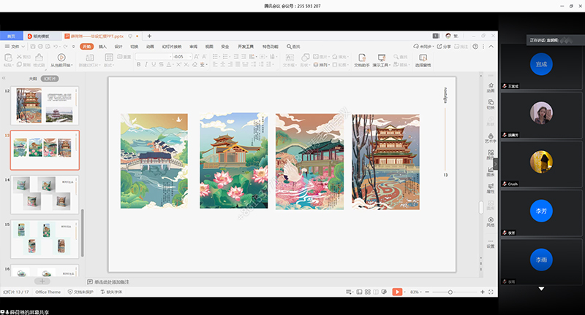Screen dimensions: 585x315
Task: Start slideshow with orange play button
Action: tap(396, 292)
